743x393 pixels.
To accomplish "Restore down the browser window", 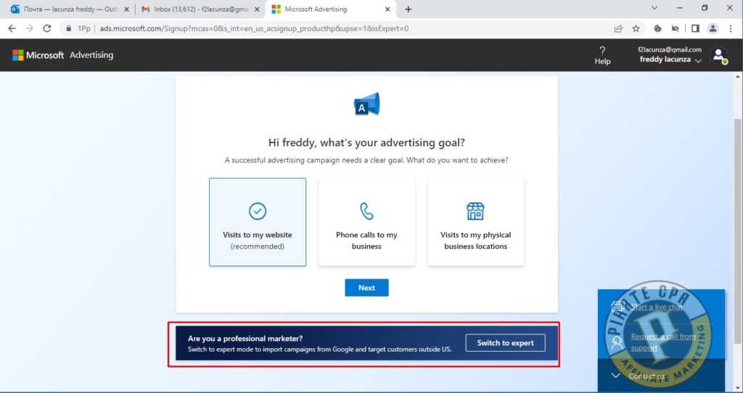I will tap(705, 8).
